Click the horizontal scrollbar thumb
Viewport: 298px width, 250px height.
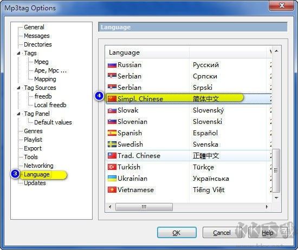(144, 207)
